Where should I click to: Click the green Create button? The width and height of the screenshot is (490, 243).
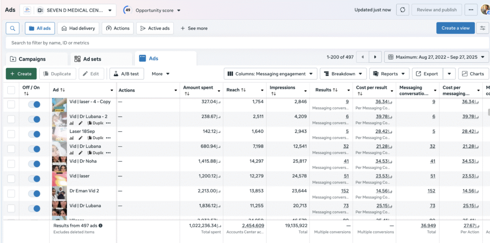[21, 74]
